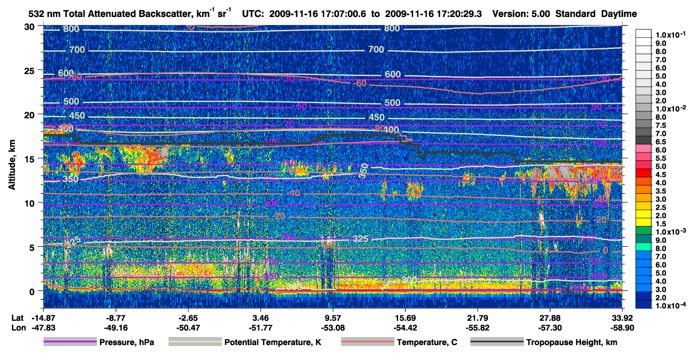691x354 pixels.
Task: Click the '532 nm Total Attenuated Backscatter' title text
Action: click(x=107, y=13)
